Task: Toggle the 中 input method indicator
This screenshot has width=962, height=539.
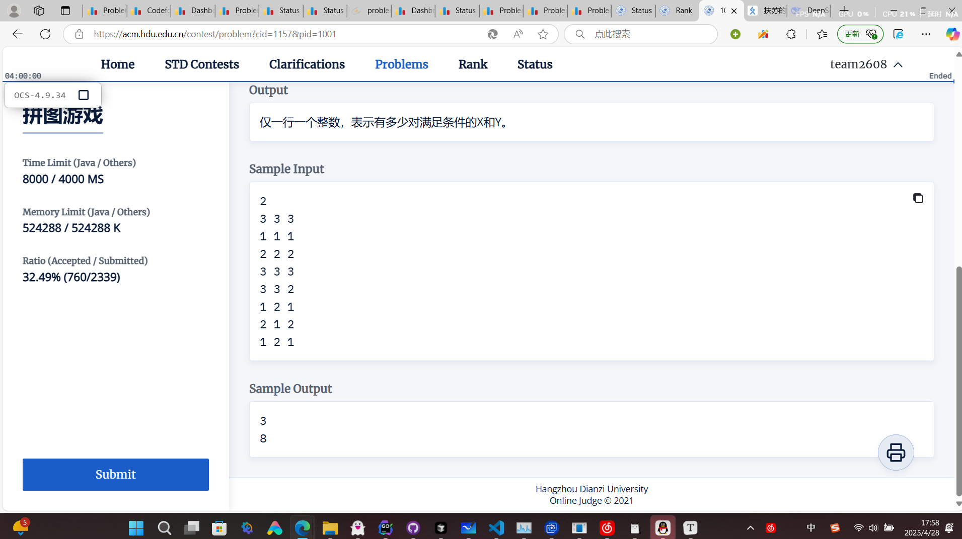Action: pos(810,528)
